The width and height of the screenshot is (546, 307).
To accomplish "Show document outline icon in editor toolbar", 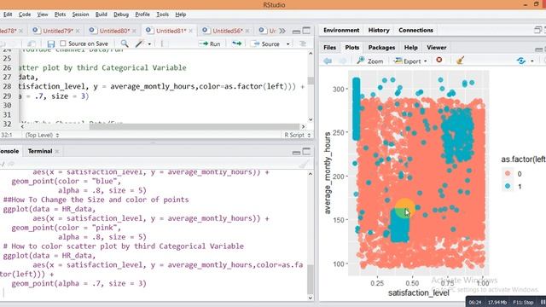I will click(303, 43).
